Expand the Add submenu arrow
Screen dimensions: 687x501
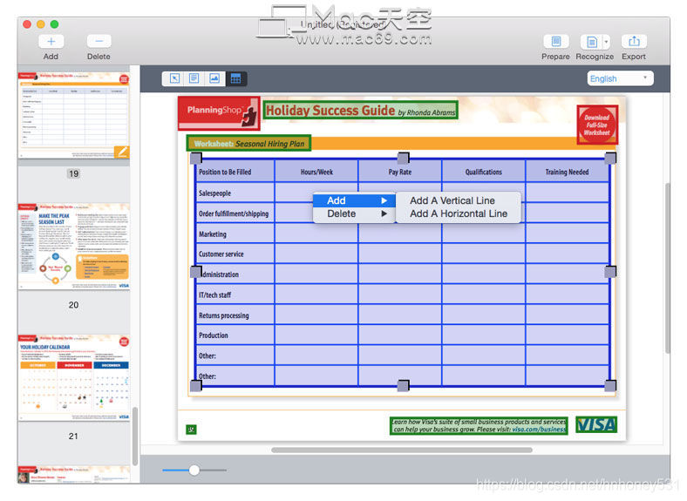(384, 200)
